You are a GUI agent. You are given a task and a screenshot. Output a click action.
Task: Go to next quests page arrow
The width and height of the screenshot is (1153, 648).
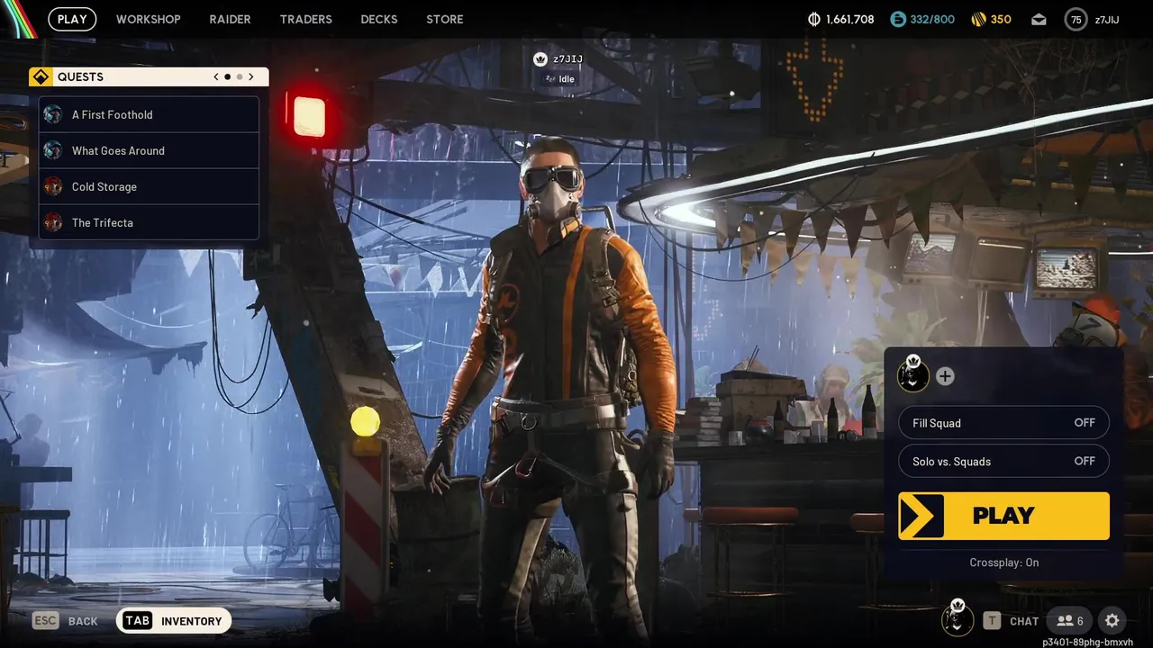pos(251,76)
